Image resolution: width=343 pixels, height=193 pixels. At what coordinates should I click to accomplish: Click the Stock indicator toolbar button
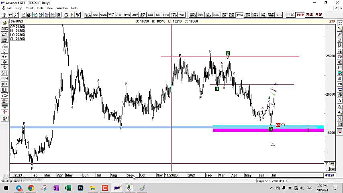tap(165, 15)
